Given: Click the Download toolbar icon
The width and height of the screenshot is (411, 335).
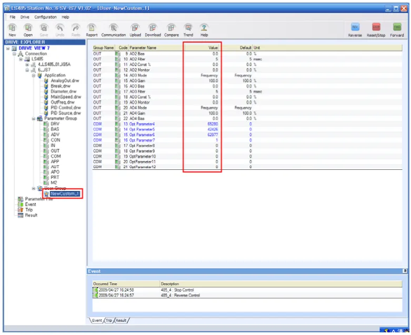Looking at the screenshot, I should [153, 29].
